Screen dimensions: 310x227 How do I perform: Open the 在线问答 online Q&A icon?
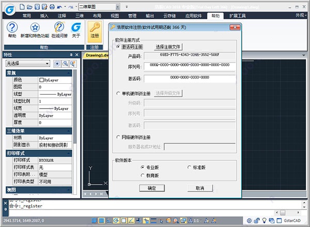click(x=59, y=28)
